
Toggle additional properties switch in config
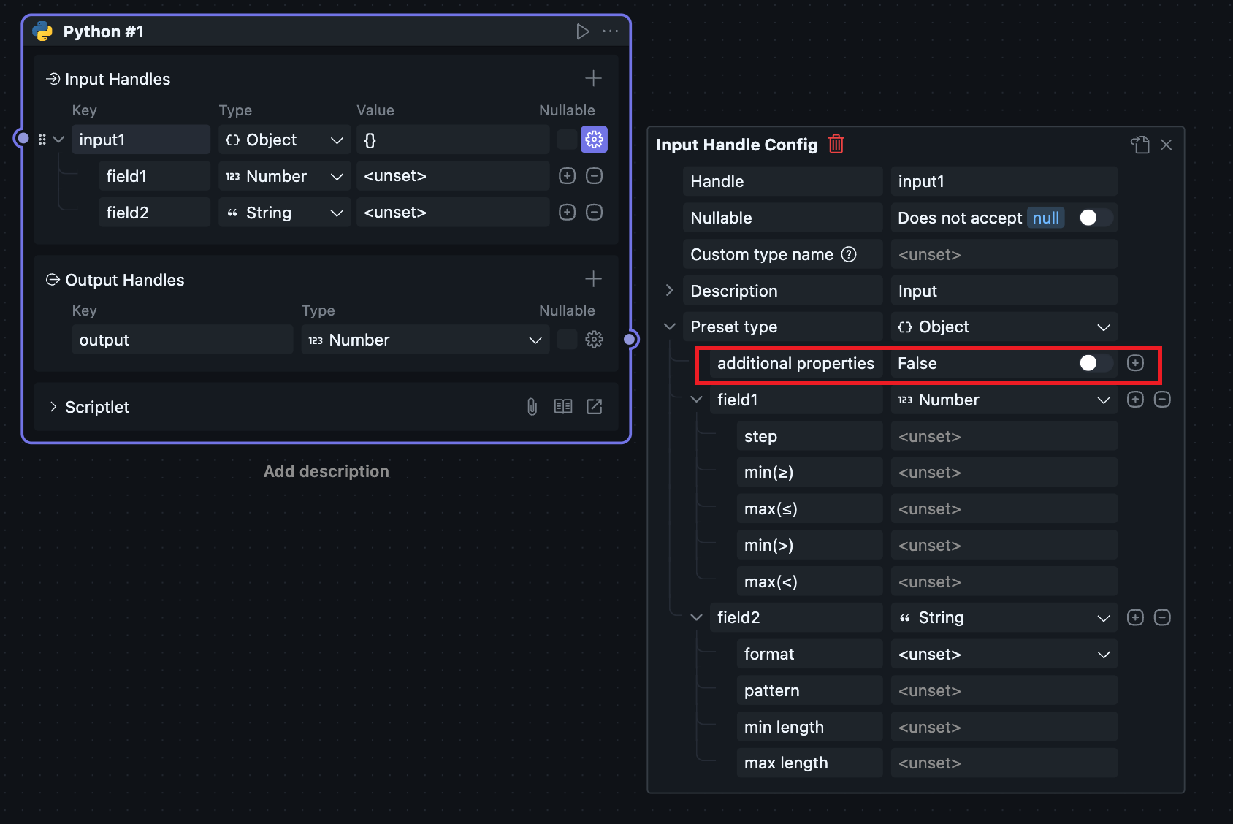click(x=1094, y=363)
